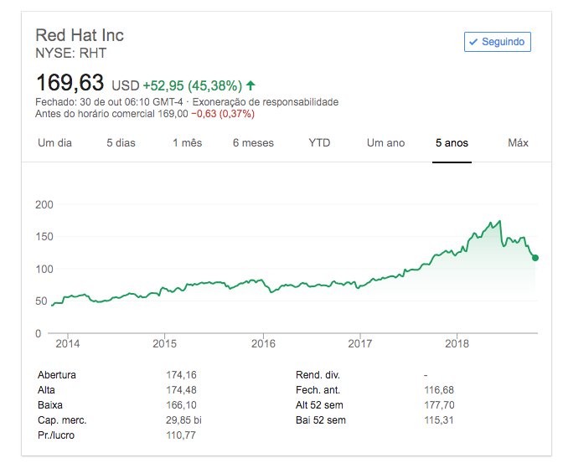Click the 100 y-axis label
This screenshot has width=563, height=463.
click(44, 269)
